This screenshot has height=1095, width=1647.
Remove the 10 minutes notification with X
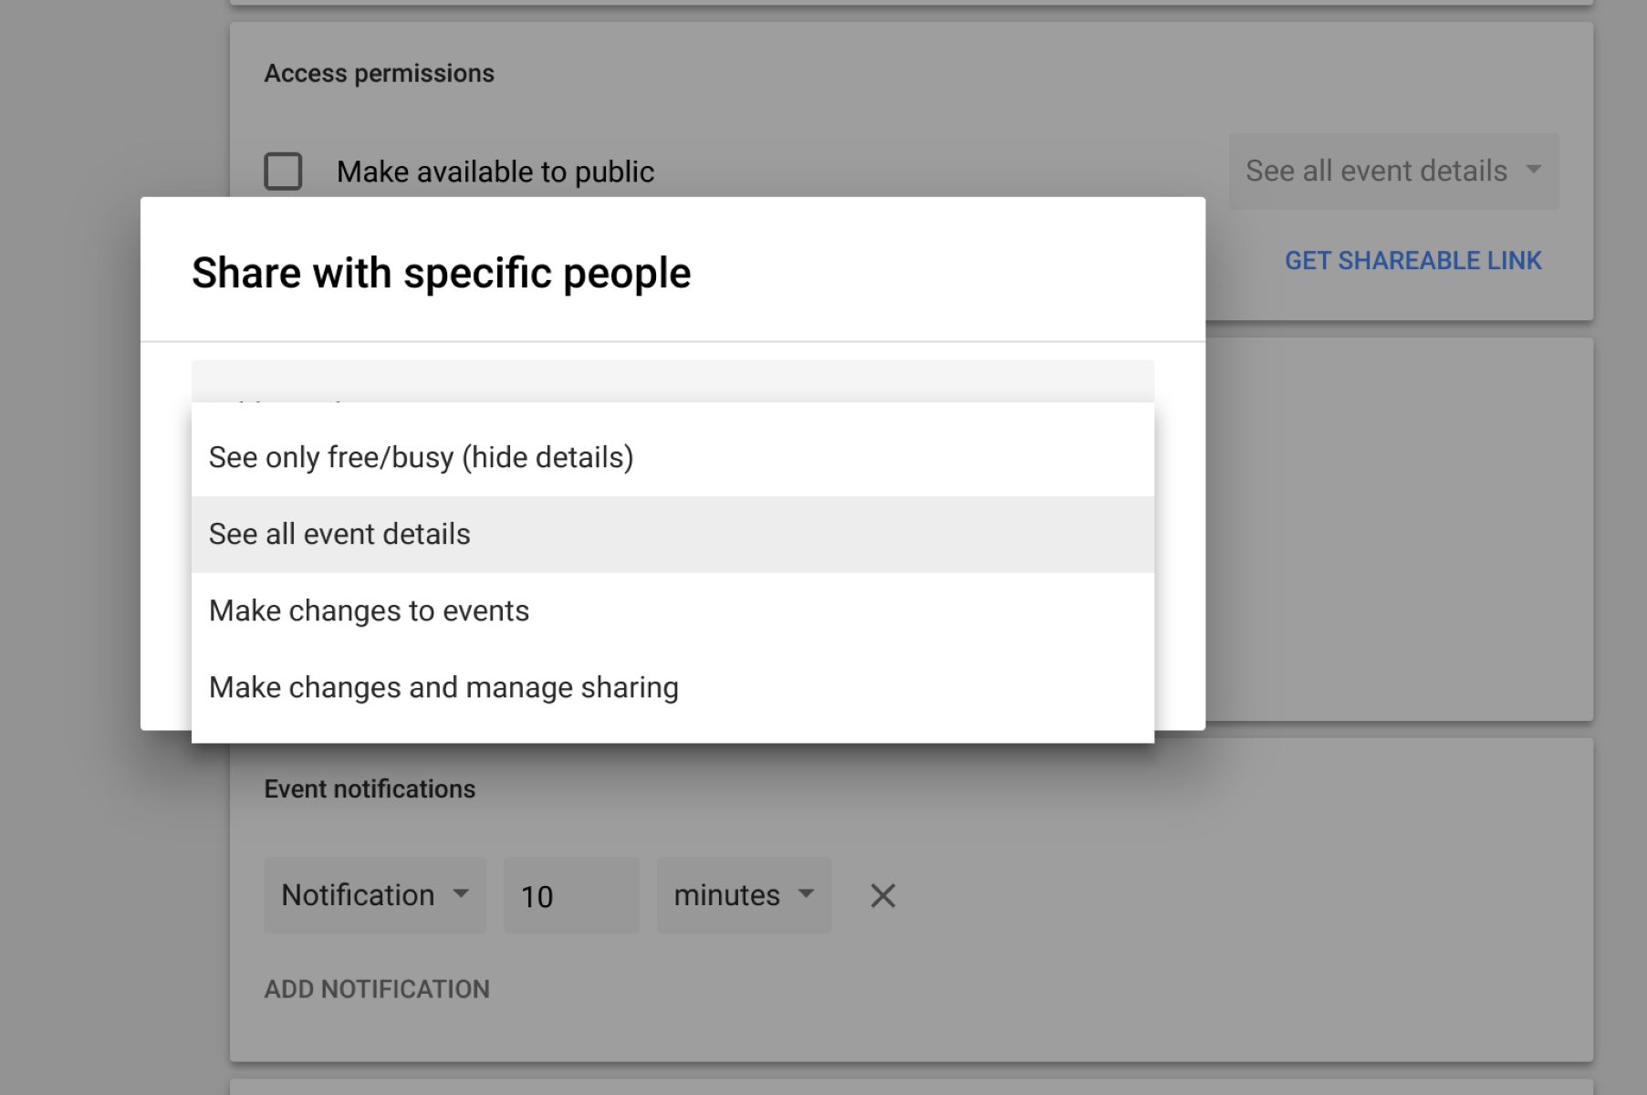[x=882, y=895]
